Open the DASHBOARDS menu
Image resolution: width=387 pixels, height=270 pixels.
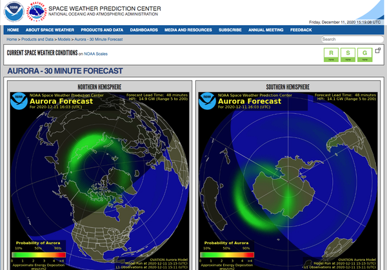(x=144, y=30)
